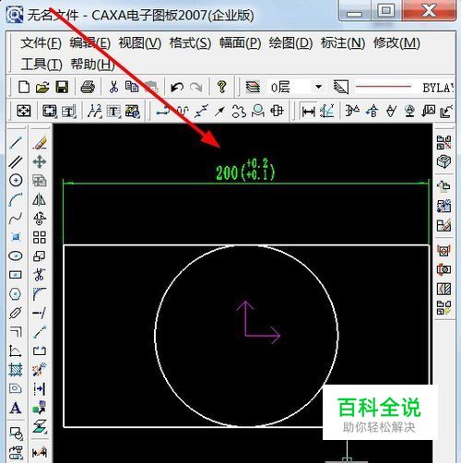Select the Trim scissors tool
461x463 pixels.
tap(40, 275)
